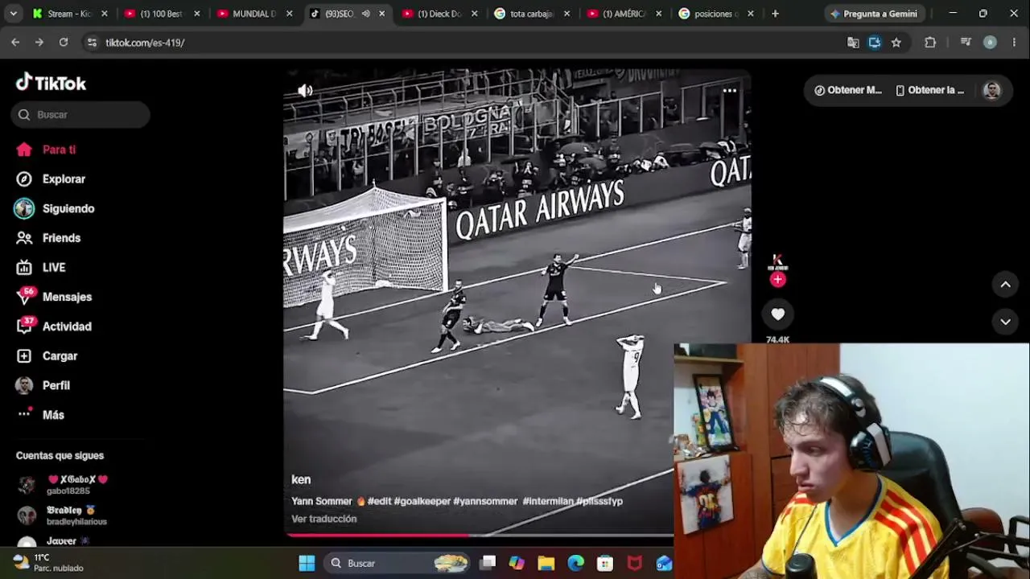Open File Explorer from the taskbar
The image size is (1030, 579).
[x=546, y=563]
